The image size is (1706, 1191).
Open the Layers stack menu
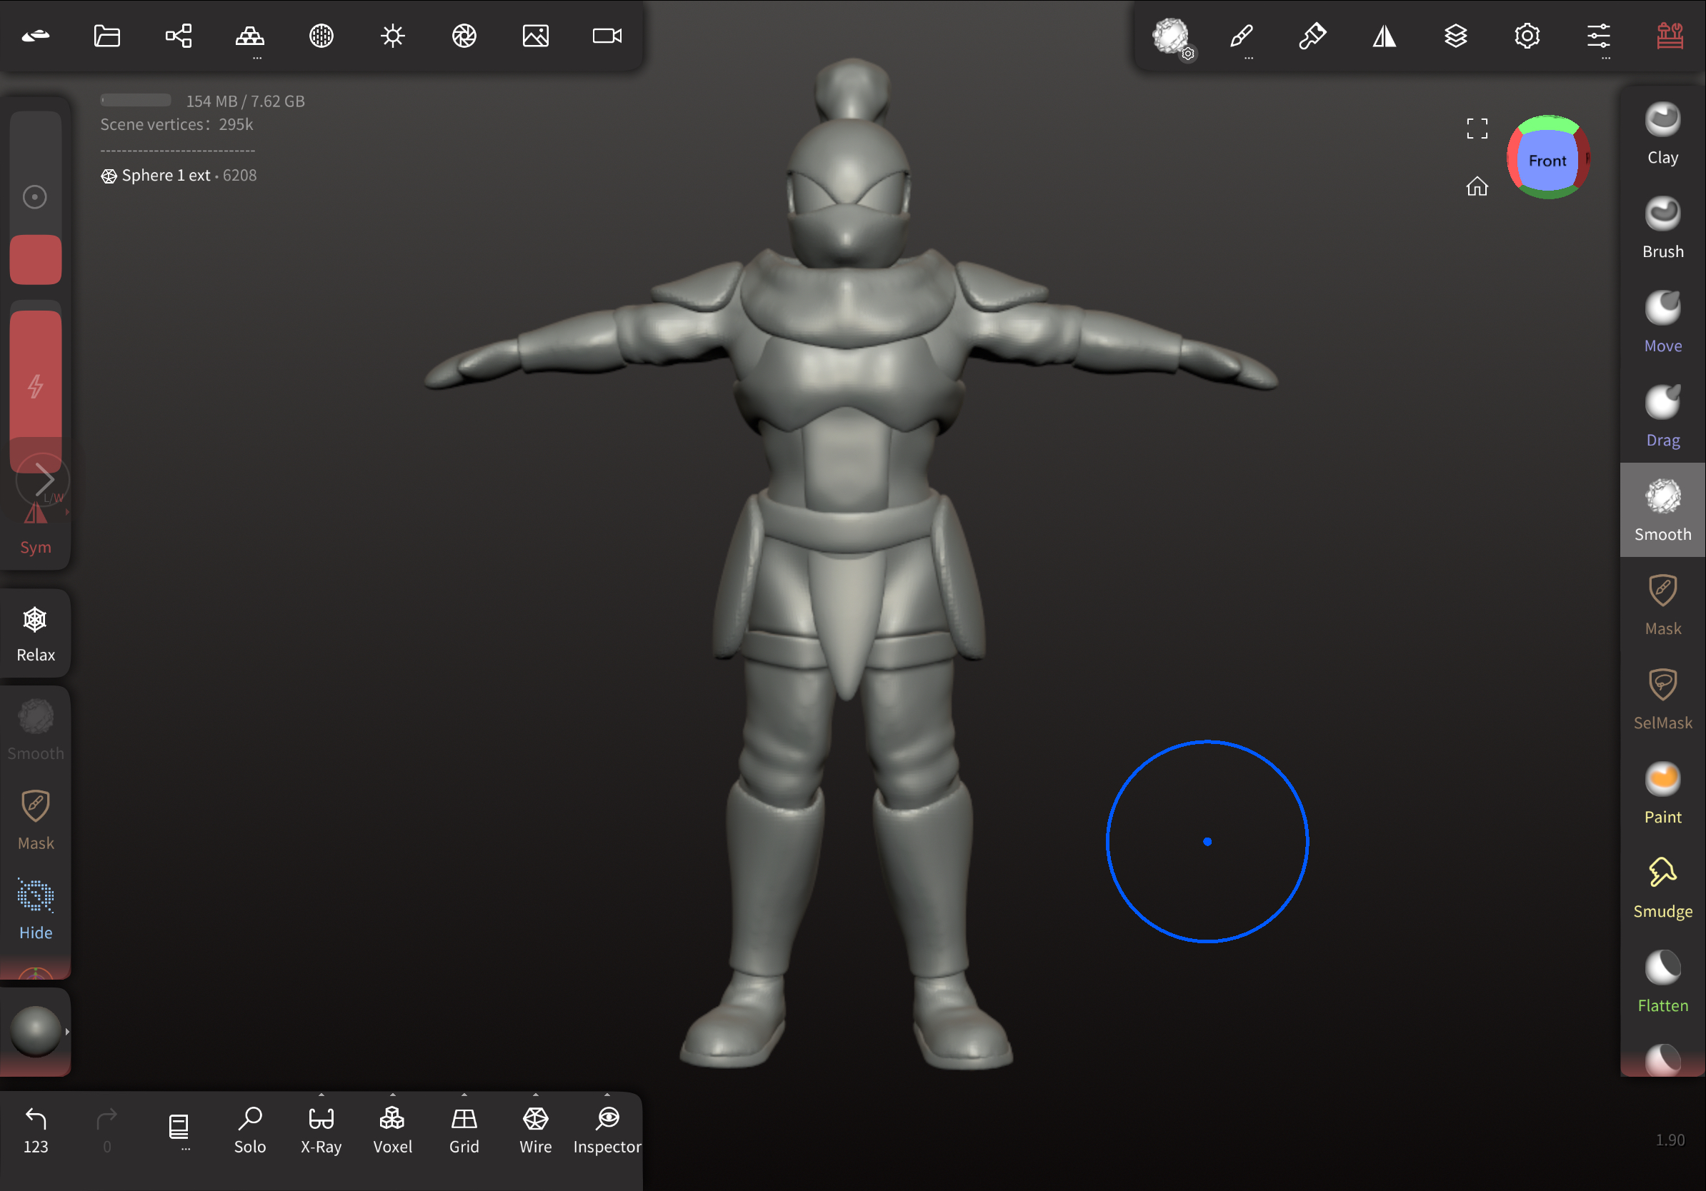[x=1455, y=36]
